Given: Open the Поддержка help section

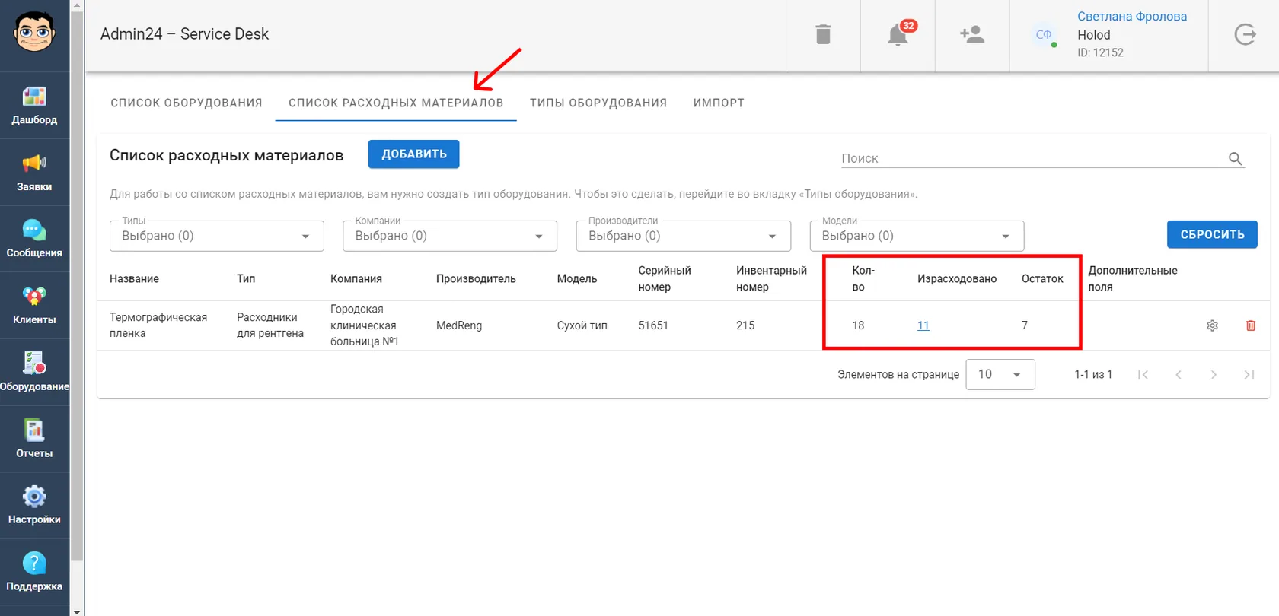Looking at the screenshot, I should (x=34, y=572).
